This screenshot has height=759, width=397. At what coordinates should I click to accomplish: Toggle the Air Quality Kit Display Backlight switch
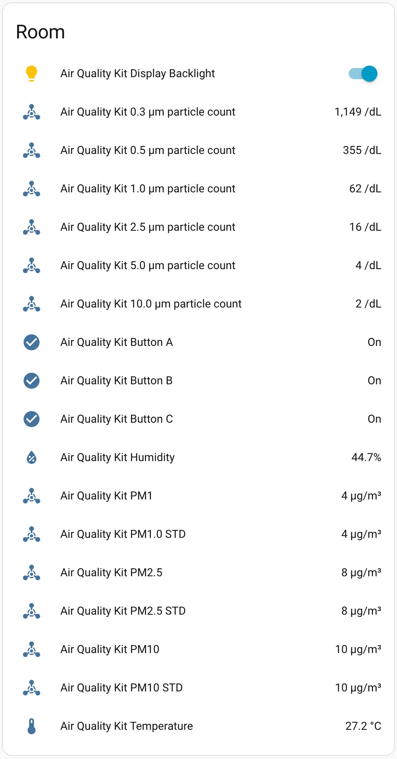[363, 74]
